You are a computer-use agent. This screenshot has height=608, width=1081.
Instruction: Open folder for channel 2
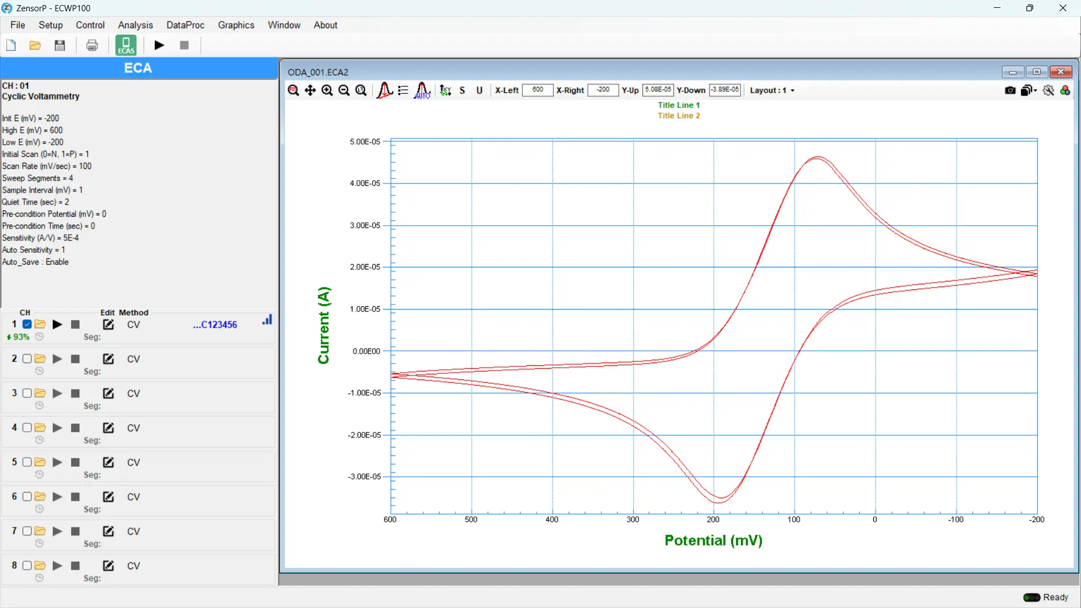point(40,359)
